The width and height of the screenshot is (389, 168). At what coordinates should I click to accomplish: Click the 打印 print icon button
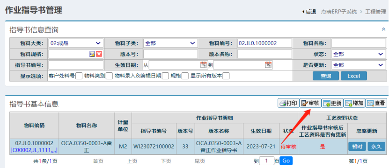pos(288,103)
